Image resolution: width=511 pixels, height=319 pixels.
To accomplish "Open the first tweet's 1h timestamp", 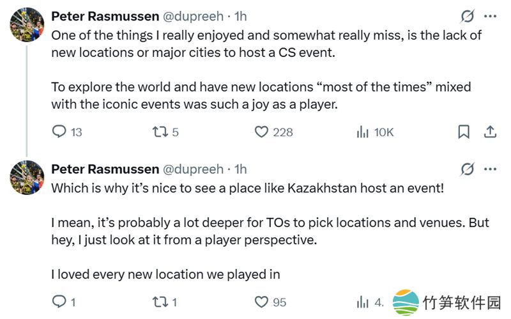I will [x=241, y=16].
